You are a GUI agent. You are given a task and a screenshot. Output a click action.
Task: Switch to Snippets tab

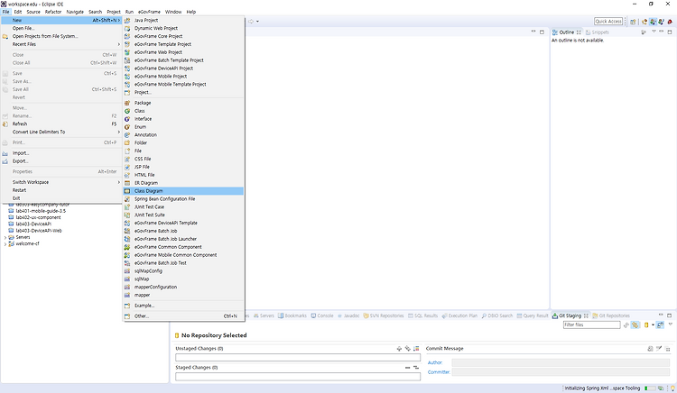598,32
